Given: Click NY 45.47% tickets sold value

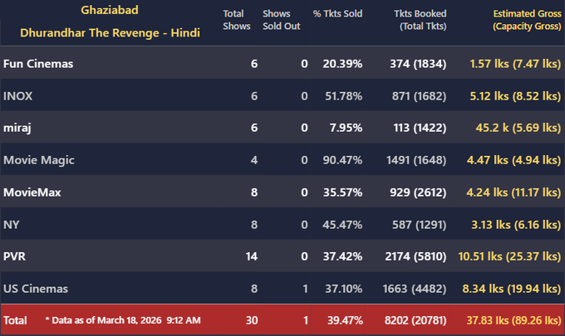Looking at the screenshot, I should [342, 225].
